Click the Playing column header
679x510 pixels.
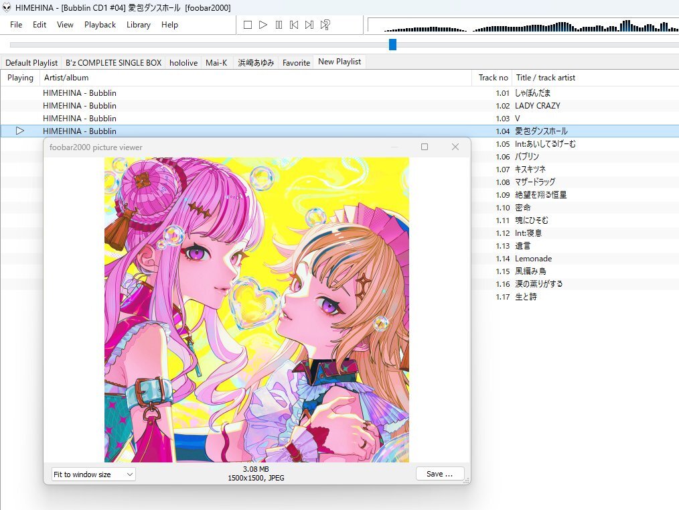20,78
